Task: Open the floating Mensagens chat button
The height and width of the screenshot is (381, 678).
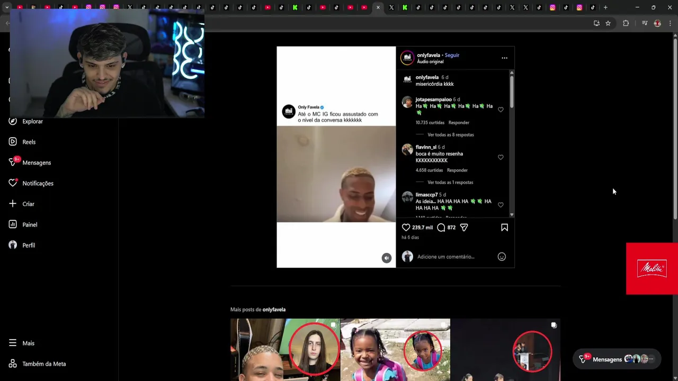Action: coord(617,359)
